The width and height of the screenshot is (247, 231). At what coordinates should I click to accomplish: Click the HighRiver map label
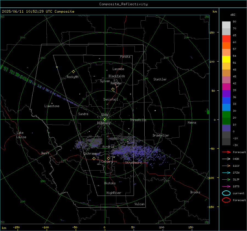coord(114,193)
